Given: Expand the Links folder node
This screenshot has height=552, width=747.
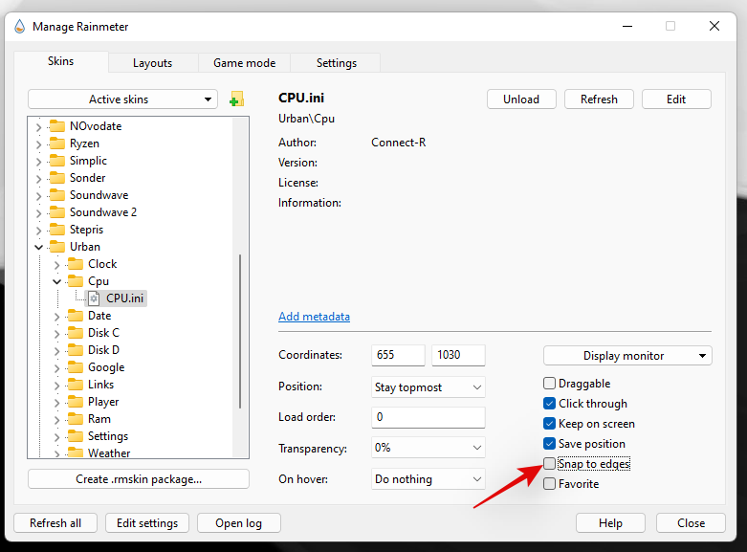Looking at the screenshot, I should pyautogui.click(x=57, y=385).
